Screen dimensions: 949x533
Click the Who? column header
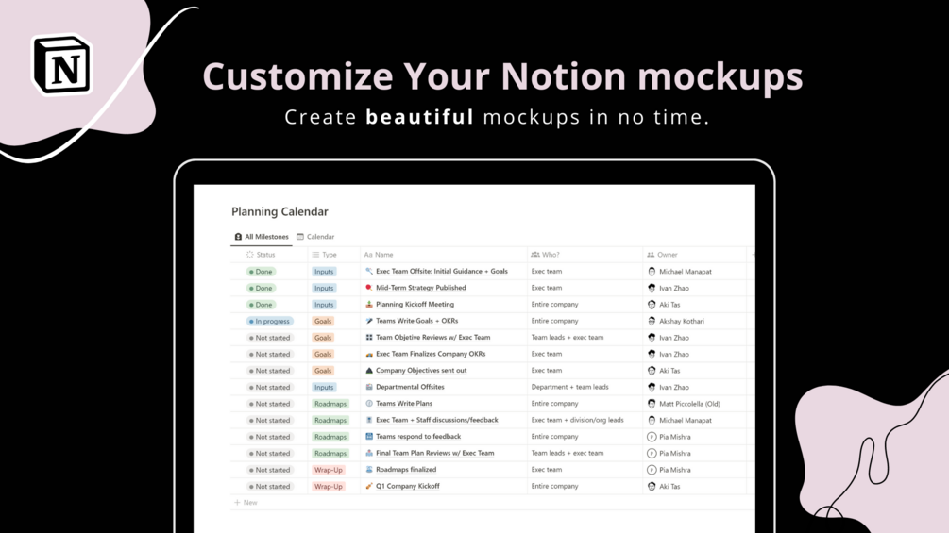click(545, 255)
